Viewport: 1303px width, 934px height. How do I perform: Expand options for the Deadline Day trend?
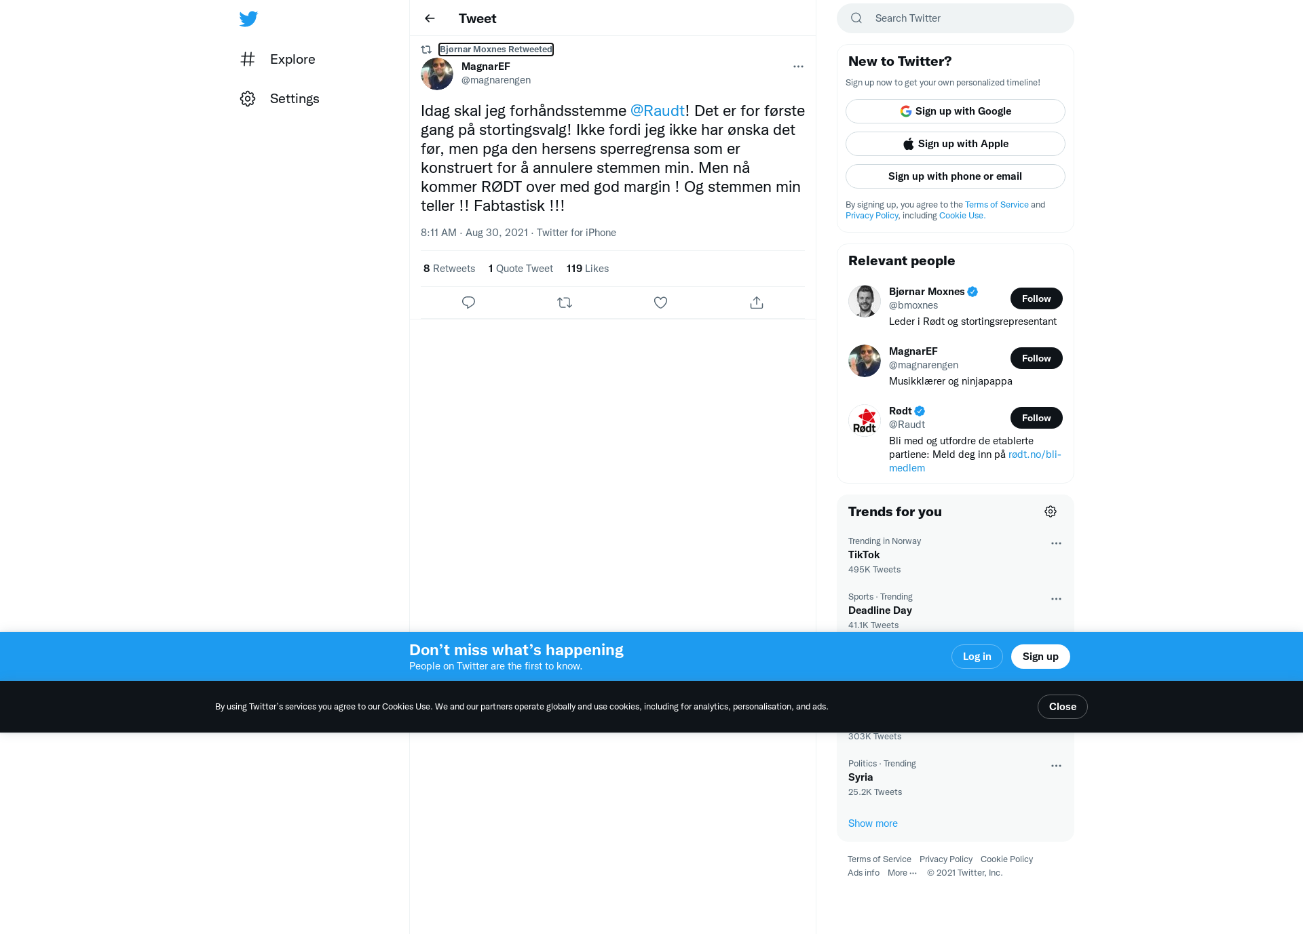[1056, 599]
